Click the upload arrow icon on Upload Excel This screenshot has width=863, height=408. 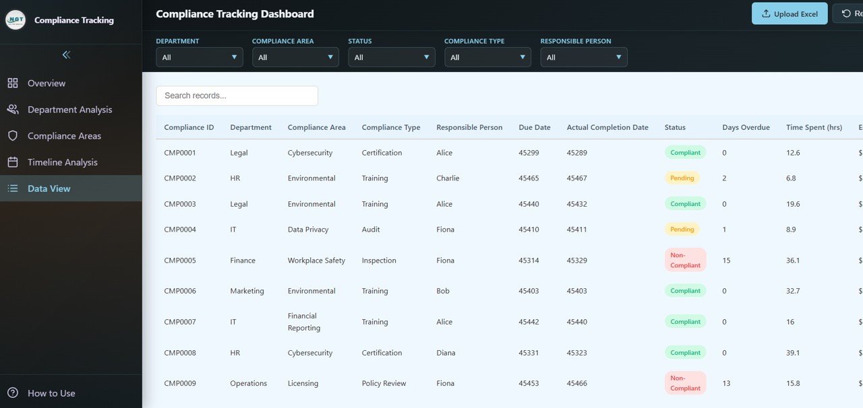[765, 13]
